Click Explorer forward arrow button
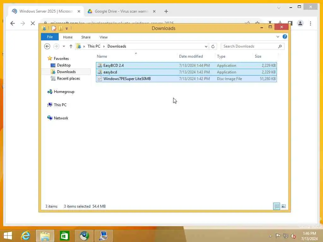 click(x=56, y=46)
